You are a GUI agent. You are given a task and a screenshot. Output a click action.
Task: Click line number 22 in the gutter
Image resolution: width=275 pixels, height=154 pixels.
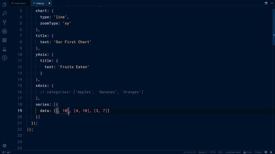[x=20, y=129]
